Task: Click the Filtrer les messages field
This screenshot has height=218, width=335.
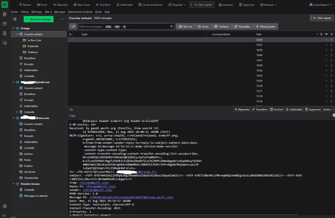Action: coord(126,27)
